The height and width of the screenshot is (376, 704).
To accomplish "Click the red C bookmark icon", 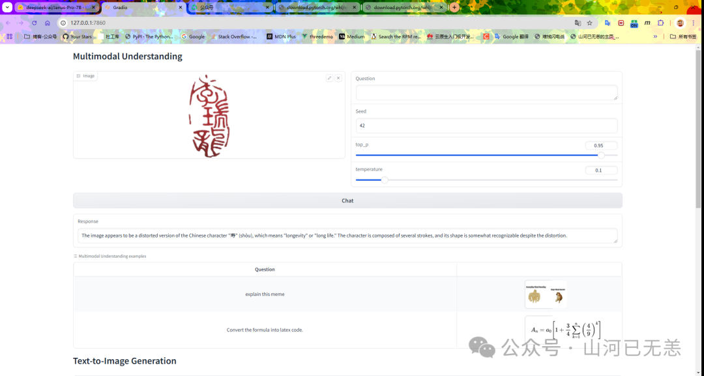I will pyautogui.click(x=486, y=36).
